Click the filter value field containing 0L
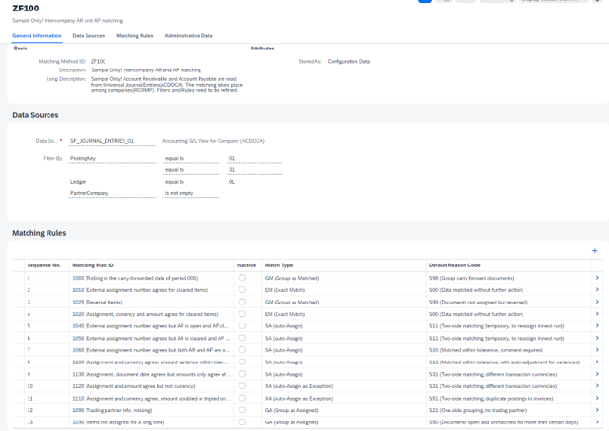The width and height of the screenshot is (609, 431). pyautogui.click(x=255, y=182)
